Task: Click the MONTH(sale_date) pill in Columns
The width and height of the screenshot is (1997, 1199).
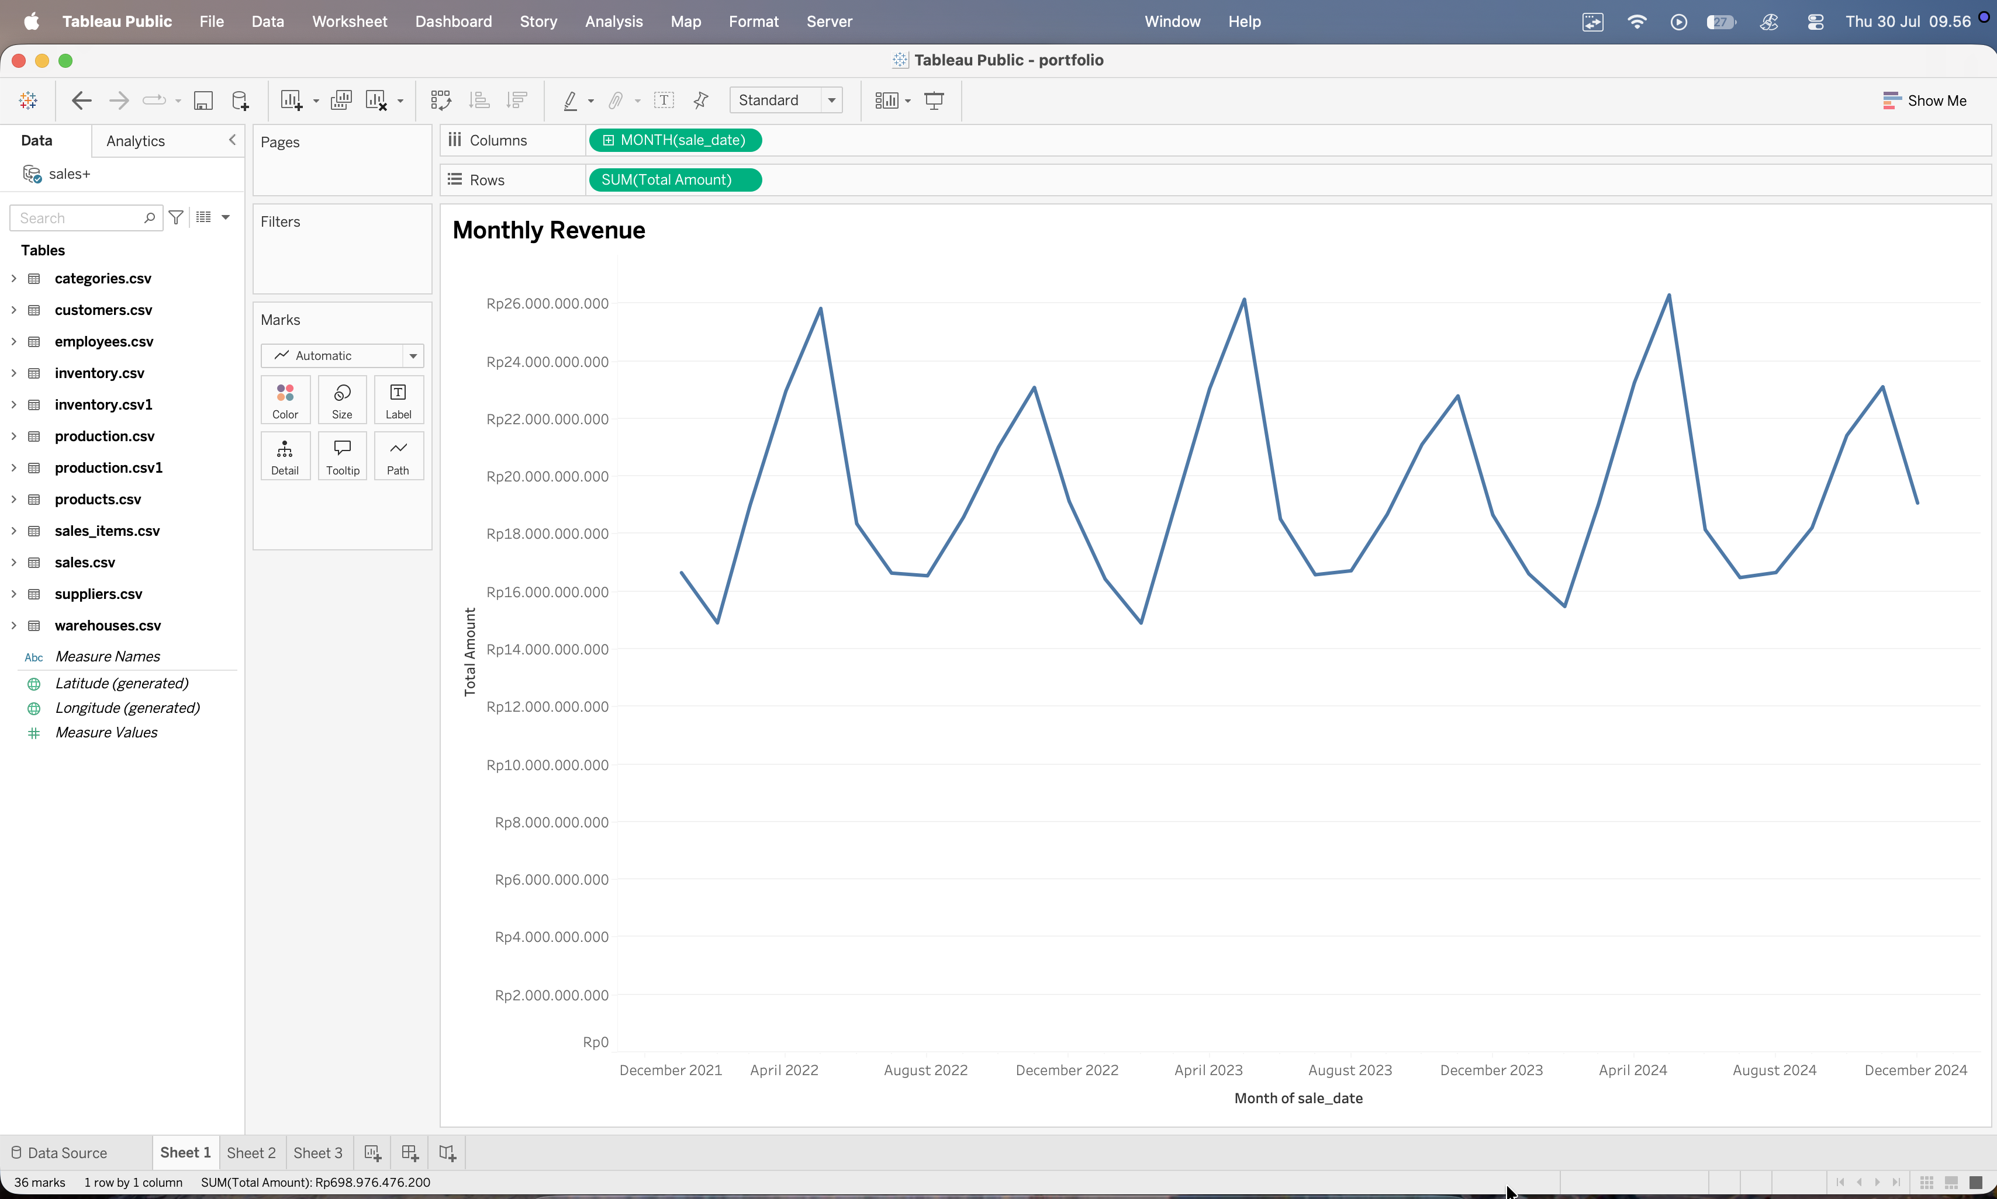Action: [675, 141]
